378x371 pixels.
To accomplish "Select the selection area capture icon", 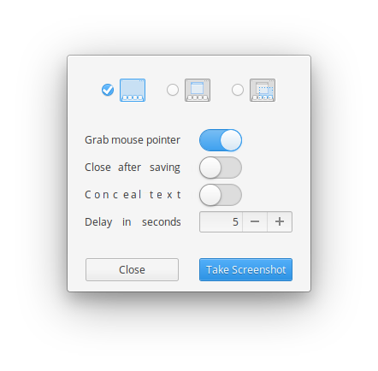I will pos(263,90).
